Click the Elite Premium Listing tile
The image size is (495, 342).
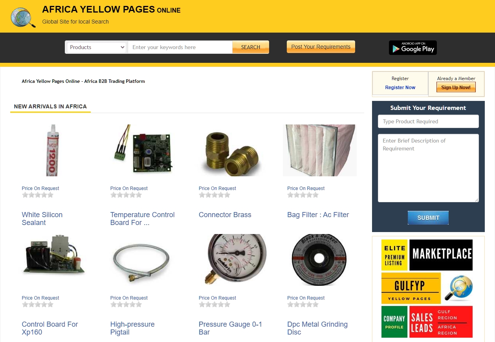(x=394, y=255)
